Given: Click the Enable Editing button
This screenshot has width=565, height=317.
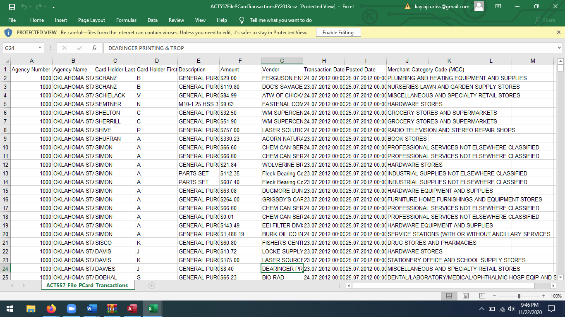Looking at the screenshot, I should click(338, 32).
